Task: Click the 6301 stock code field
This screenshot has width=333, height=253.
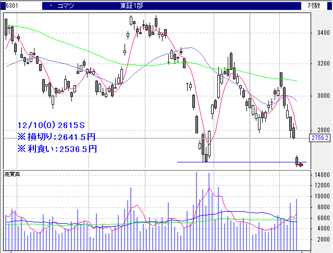Action: (x=10, y=6)
